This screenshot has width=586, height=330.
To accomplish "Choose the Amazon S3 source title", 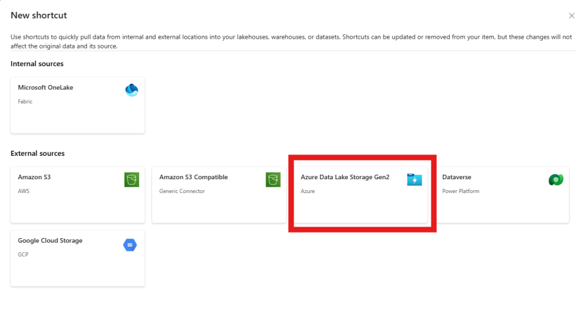I will pos(34,177).
